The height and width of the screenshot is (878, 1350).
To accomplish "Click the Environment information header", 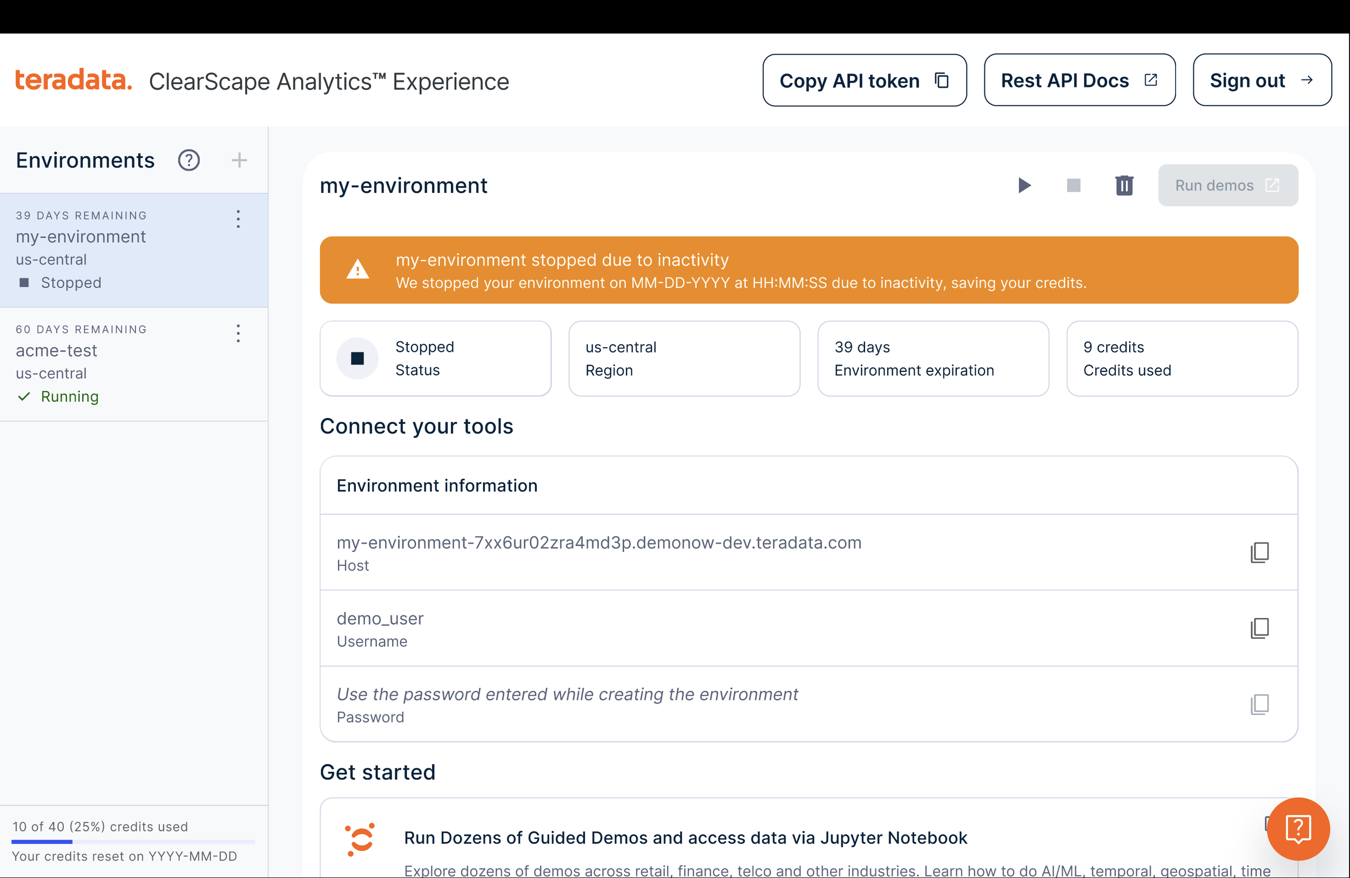I will point(809,485).
